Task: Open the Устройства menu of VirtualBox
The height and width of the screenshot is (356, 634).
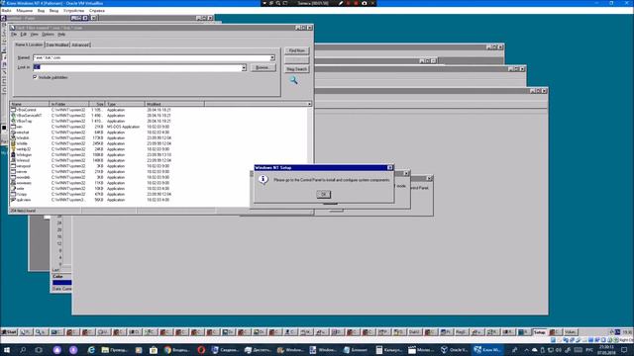Action: [x=74, y=11]
